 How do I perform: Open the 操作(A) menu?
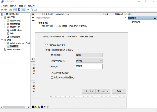(x=13, y=6)
